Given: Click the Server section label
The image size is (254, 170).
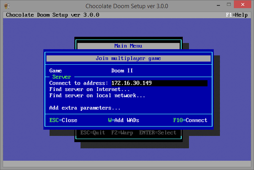Looking at the screenshot, I should (62, 77).
